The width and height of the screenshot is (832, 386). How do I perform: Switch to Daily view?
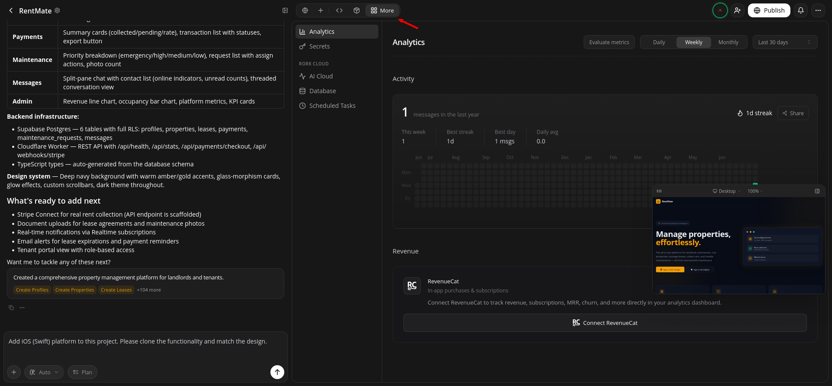659,42
